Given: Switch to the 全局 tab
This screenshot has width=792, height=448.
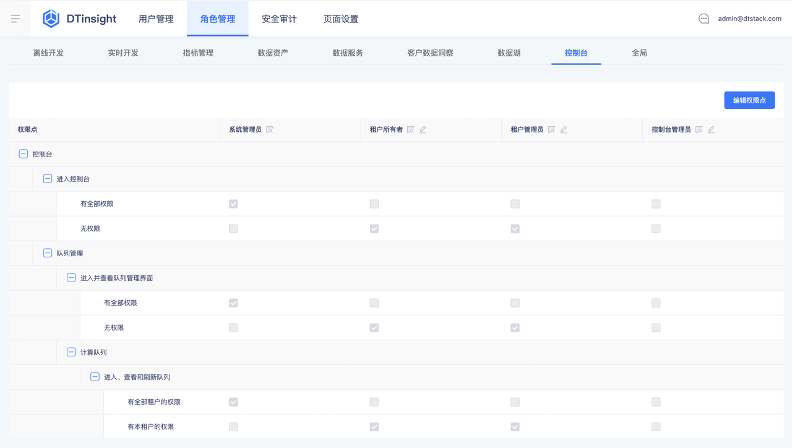Looking at the screenshot, I should (639, 53).
